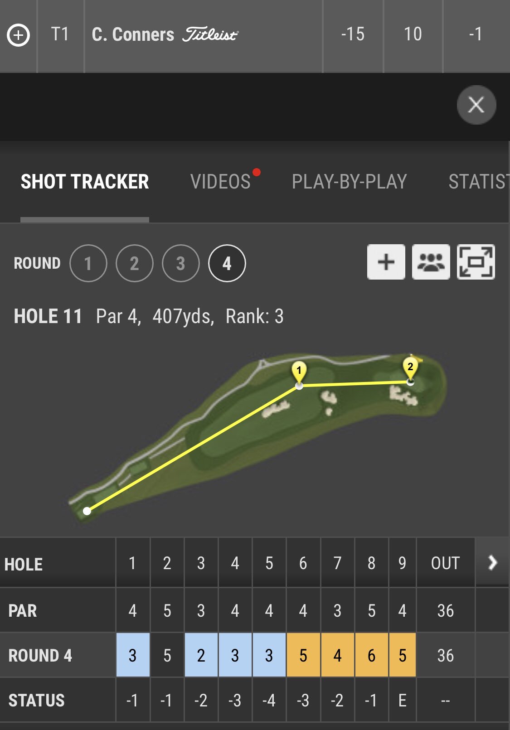Select the Shot Tracker tab

(85, 182)
